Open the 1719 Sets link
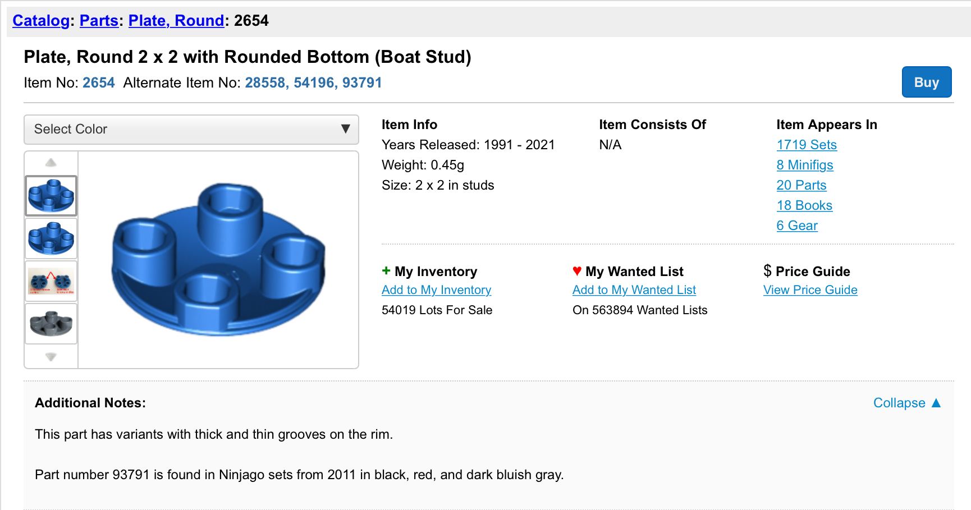 807,145
